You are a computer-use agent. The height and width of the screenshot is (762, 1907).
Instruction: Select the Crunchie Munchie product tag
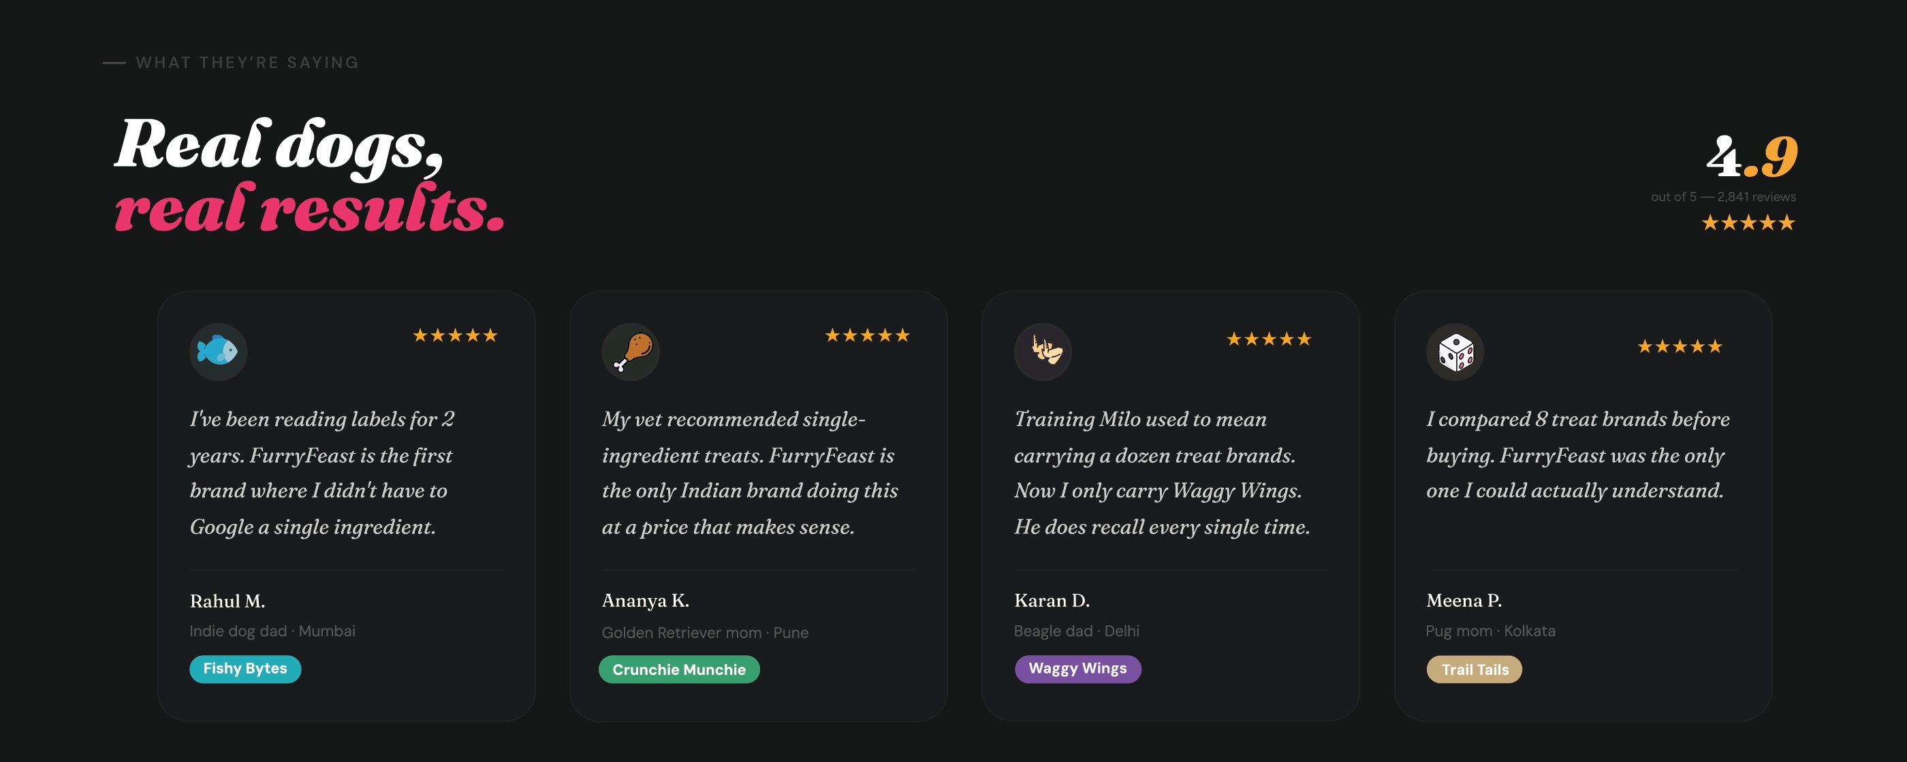(679, 669)
